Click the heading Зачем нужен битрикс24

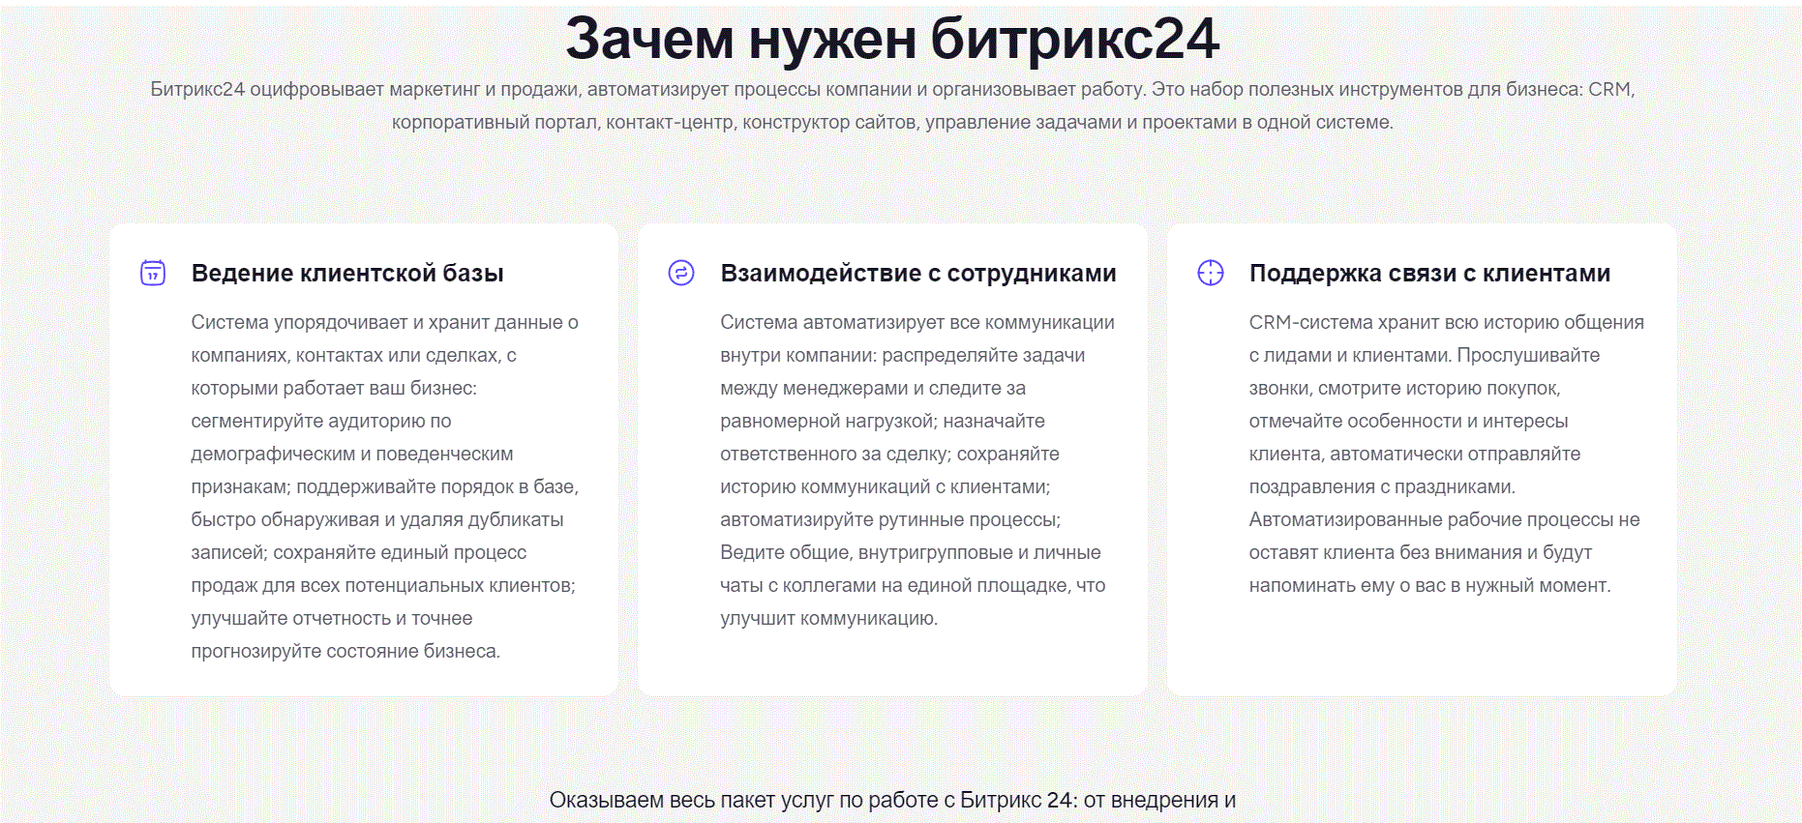[x=892, y=39]
